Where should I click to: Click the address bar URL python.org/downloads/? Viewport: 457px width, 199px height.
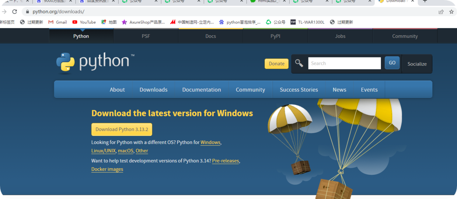coord(59,12)
